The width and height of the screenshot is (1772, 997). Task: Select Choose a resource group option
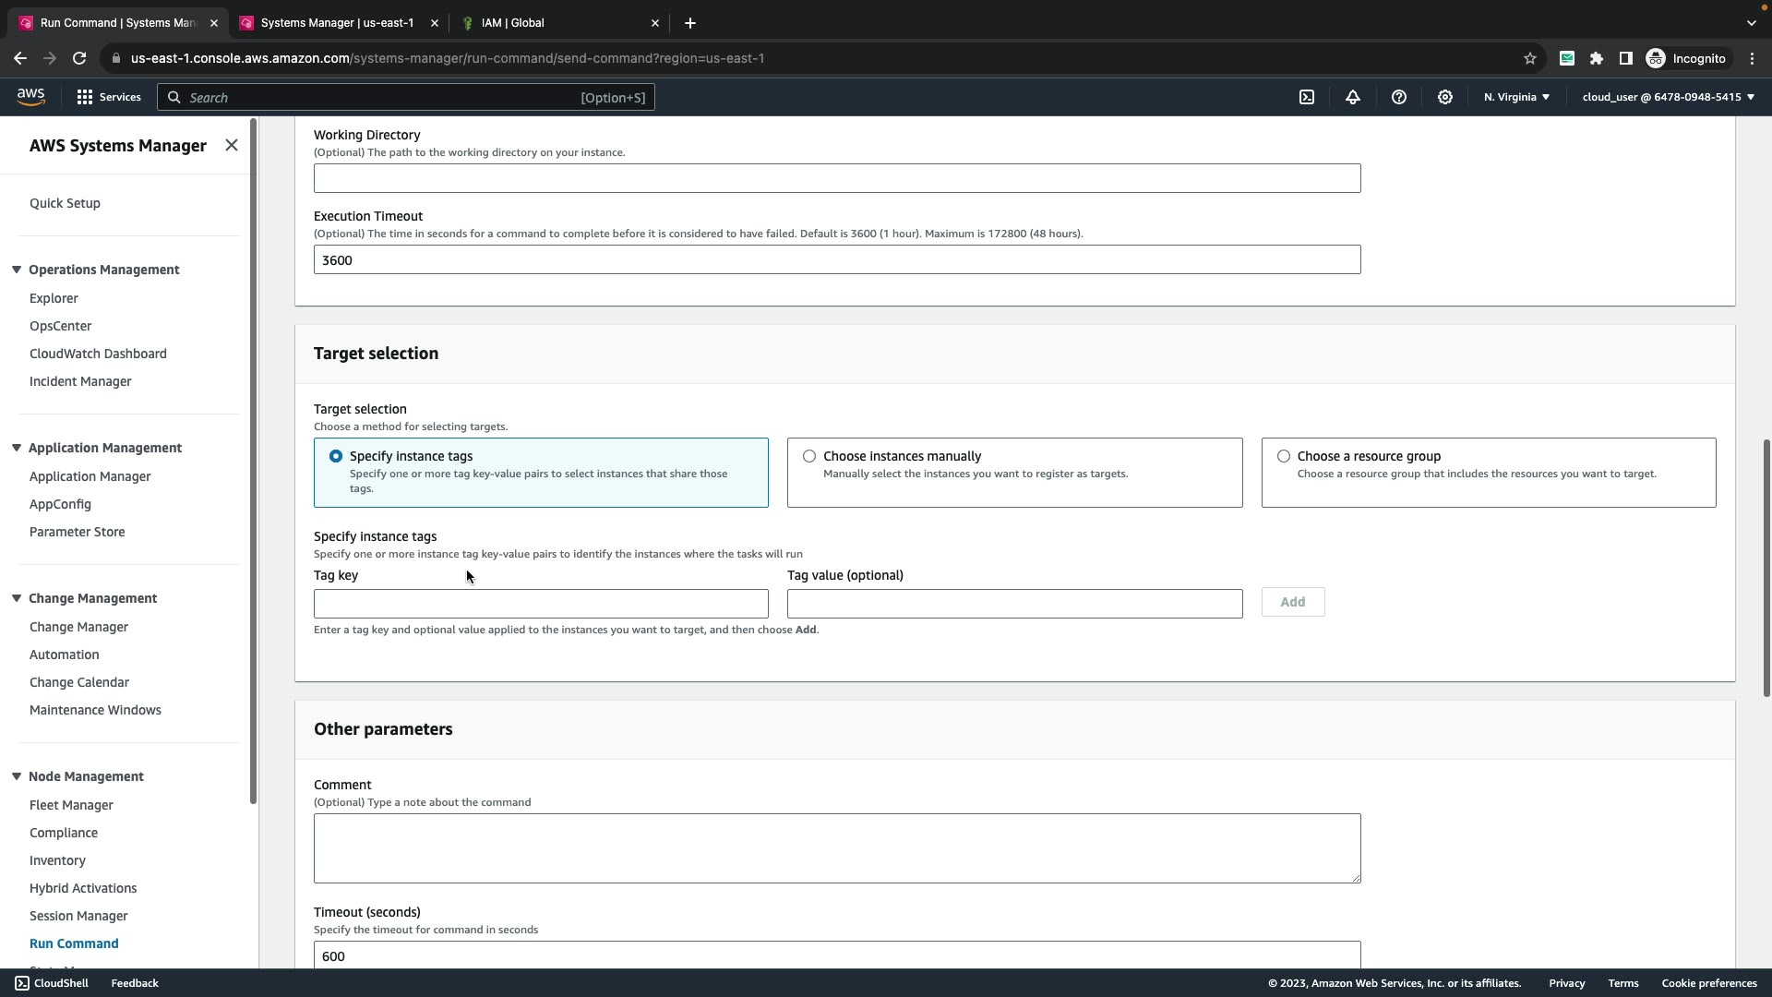pyautogui.click(x=1284, y=456)
